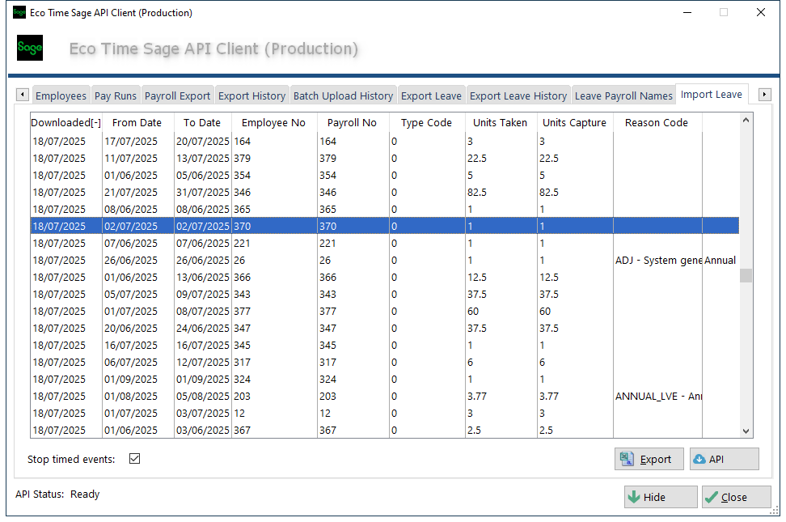Click the Excel icon on Export button
786x522 pixels.
click(x=627, y=459)
